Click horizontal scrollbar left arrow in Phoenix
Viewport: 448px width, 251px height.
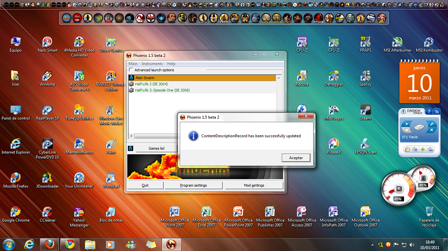131,136
